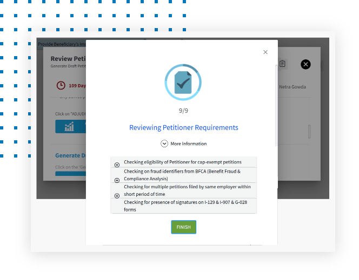Click the clipboard icon in the panel header
The width and height of the screenshot is (359, 280).
[282, 64]
